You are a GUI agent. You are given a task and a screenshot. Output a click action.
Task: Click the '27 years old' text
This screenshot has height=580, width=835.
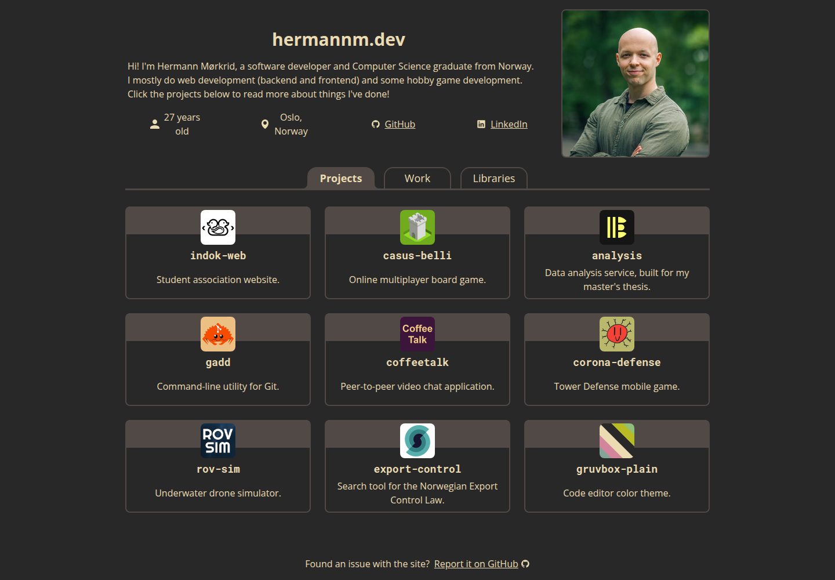click(x=182, y=124)
